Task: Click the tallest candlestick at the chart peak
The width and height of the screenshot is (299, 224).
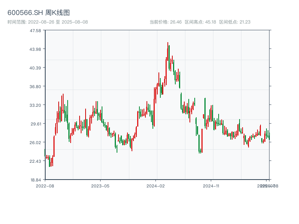Action: point(168,52)
